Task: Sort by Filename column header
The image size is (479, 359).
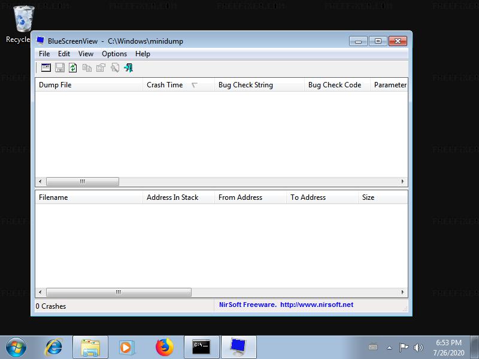Action: tap(89, 197)
